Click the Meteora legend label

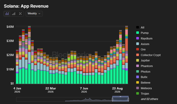[x=146, y=88]
